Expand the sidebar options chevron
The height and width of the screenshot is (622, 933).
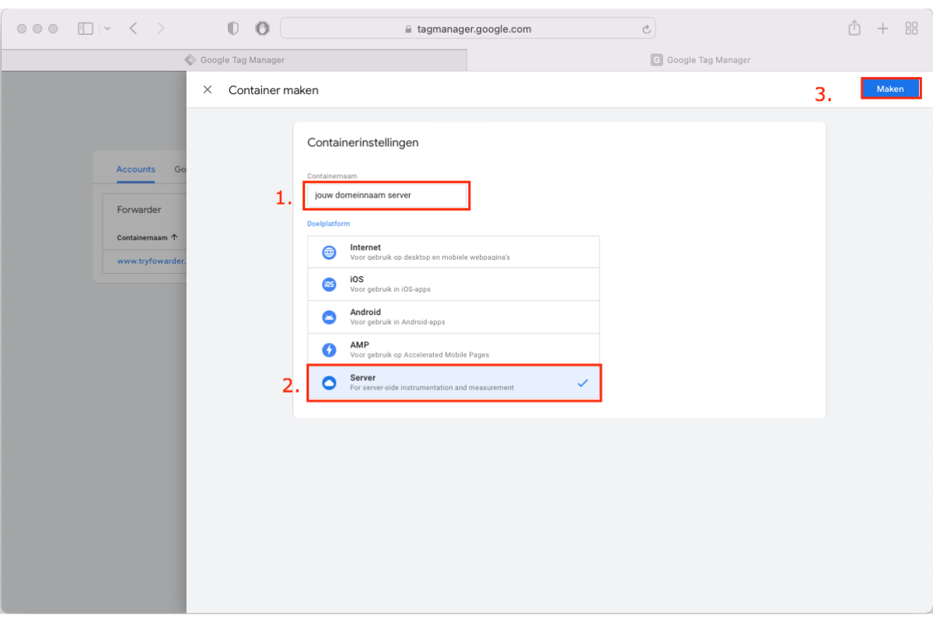107,29
